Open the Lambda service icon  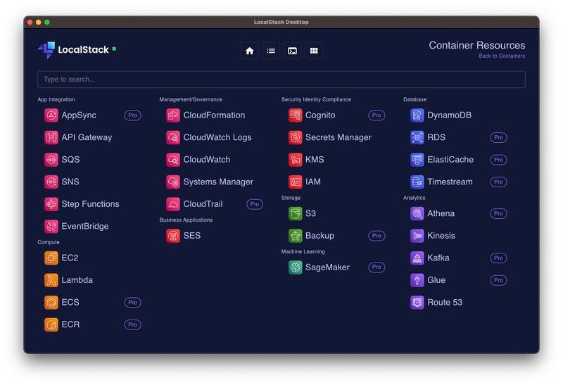(51, 280)
